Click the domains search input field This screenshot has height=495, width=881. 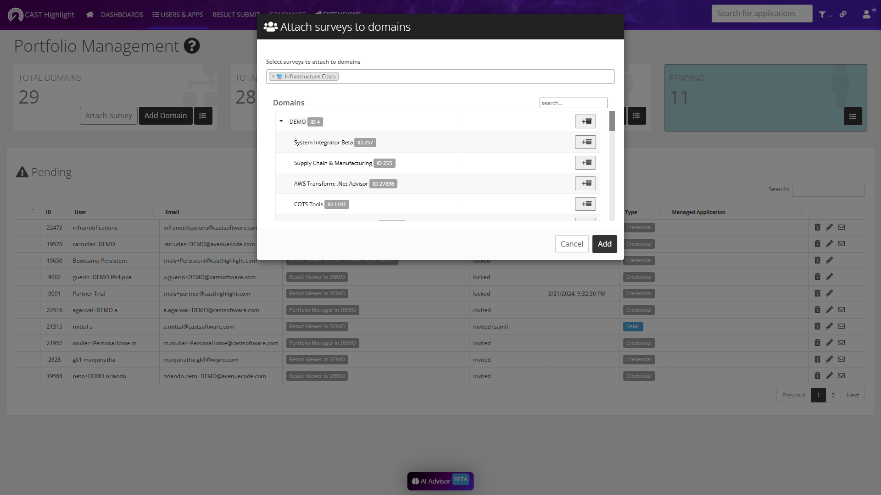[x=574, y=103]
